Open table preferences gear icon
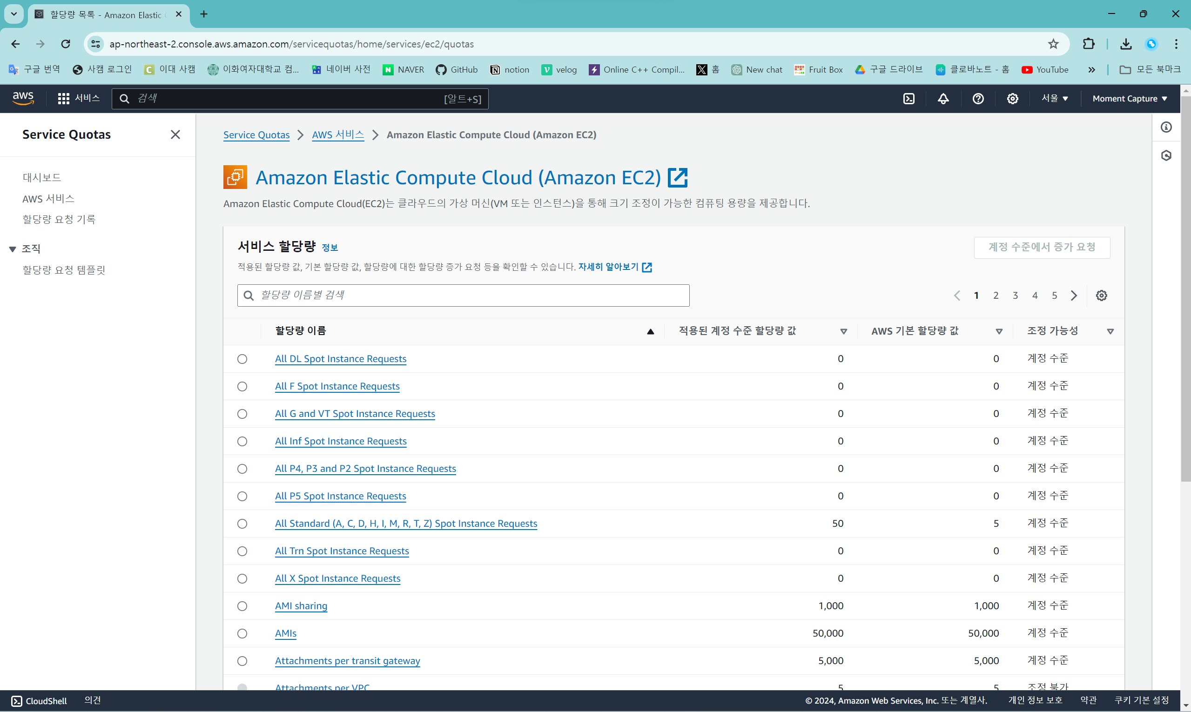This screenshot has width=1191, height=712. pos(1101,296)
